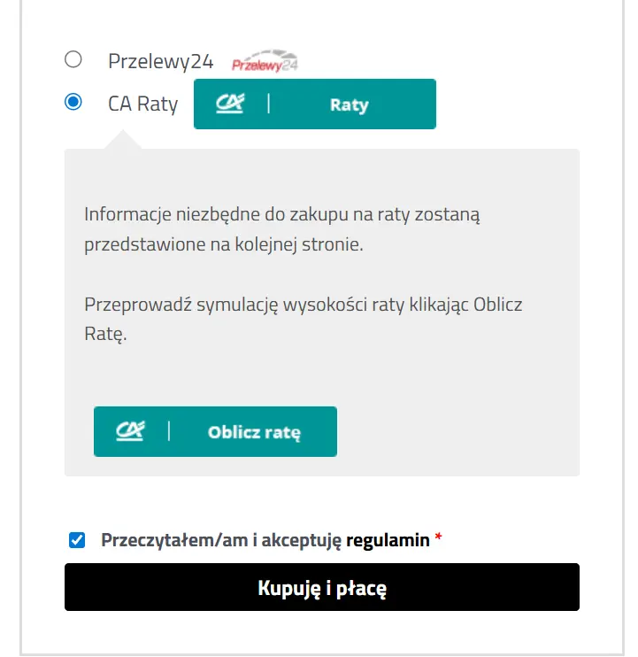Screen dimensions: 638x657
Task: Click the "Raty" text on teal banner
Action: (x=349, y=104)
